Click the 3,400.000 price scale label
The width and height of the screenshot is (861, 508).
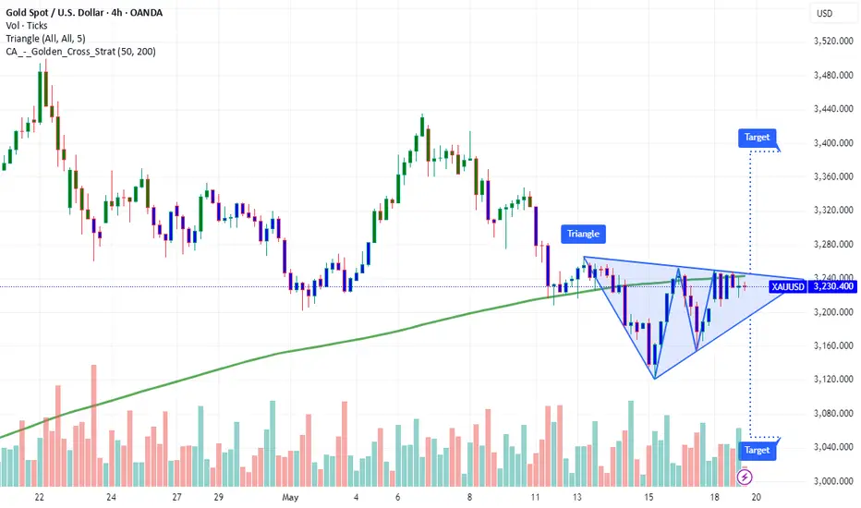[x=833, y=143]
